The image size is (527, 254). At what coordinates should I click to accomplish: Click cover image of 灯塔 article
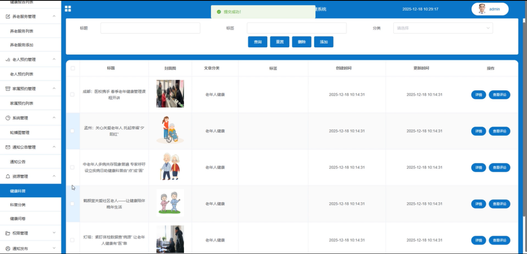click(x=170, y=239)
